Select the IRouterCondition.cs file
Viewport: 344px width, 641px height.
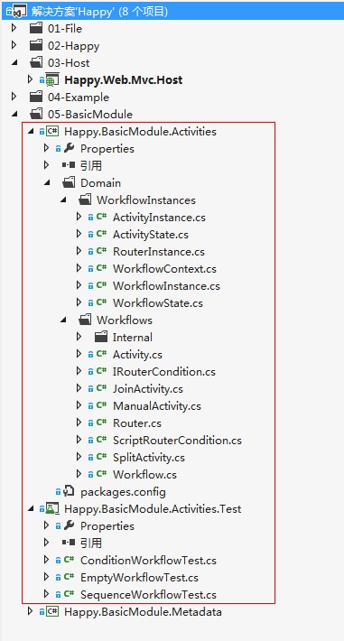click(164, 372)
